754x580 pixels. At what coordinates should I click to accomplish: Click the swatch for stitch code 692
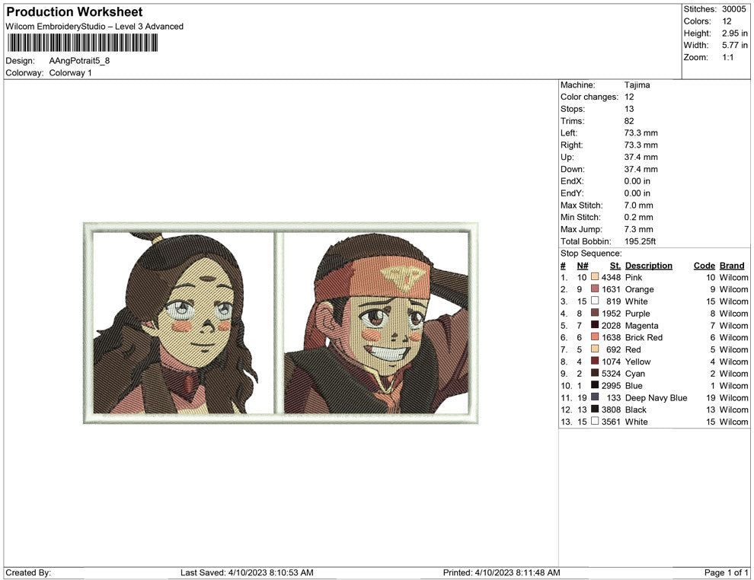(x=595, y=349)
